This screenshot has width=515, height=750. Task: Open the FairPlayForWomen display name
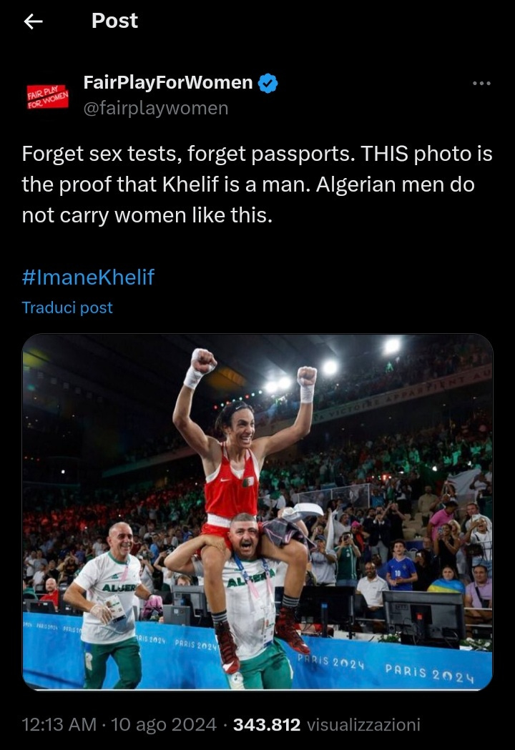point(168,82)
